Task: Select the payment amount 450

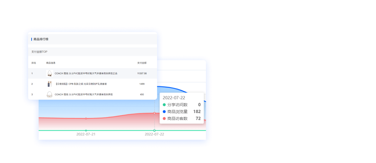Action: pyautogui.click(x=142, y=94)
